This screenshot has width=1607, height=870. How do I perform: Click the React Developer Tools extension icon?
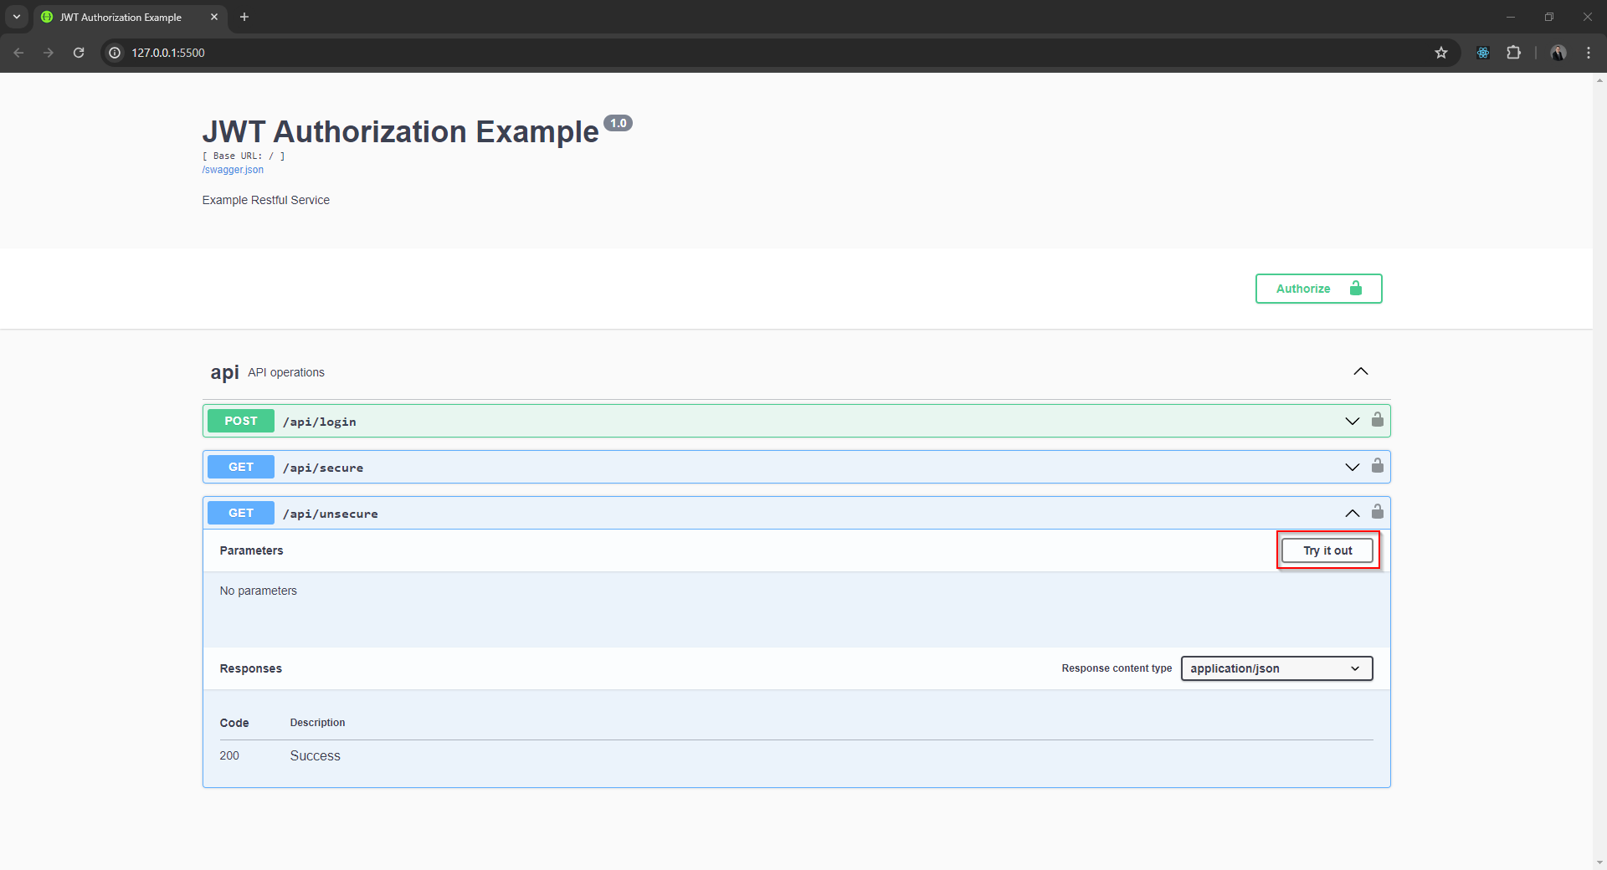[x=1483, y=53]
